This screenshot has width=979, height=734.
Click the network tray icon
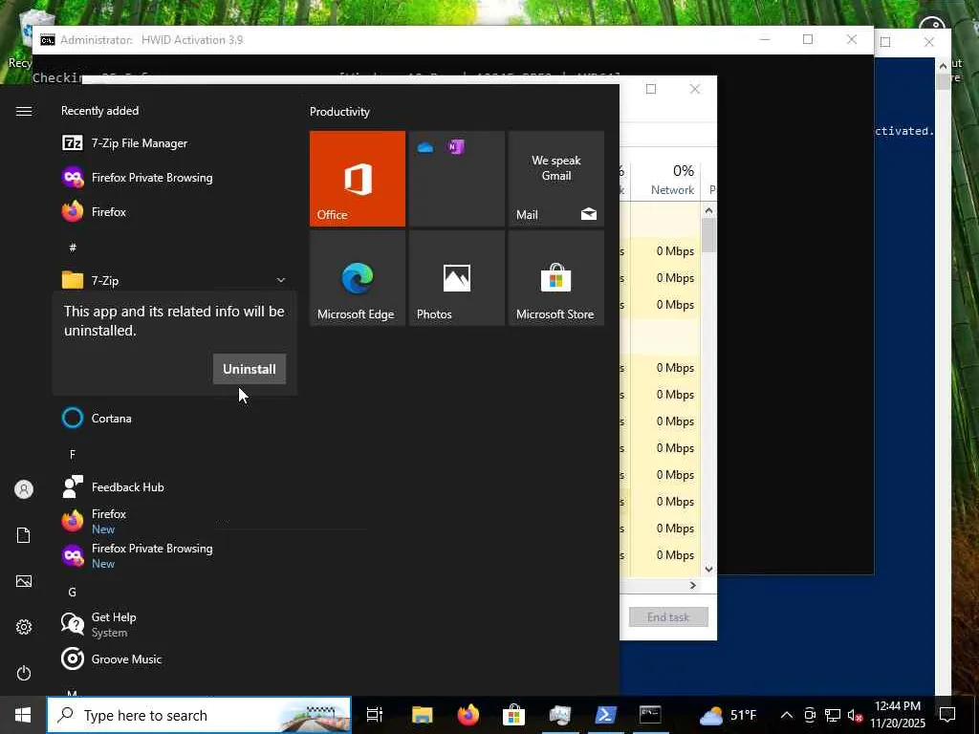tap(833, 715)
